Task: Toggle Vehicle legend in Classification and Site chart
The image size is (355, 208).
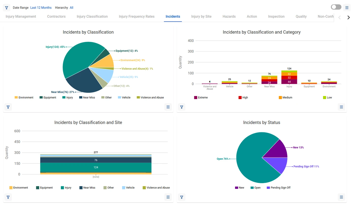Action: click(x=128, y=188)
